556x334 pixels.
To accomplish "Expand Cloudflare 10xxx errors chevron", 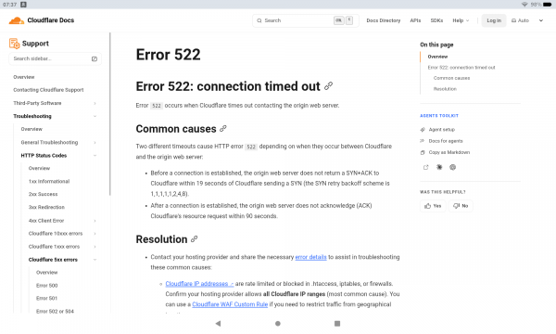I will pyautogui.click(x=95, y=234).
